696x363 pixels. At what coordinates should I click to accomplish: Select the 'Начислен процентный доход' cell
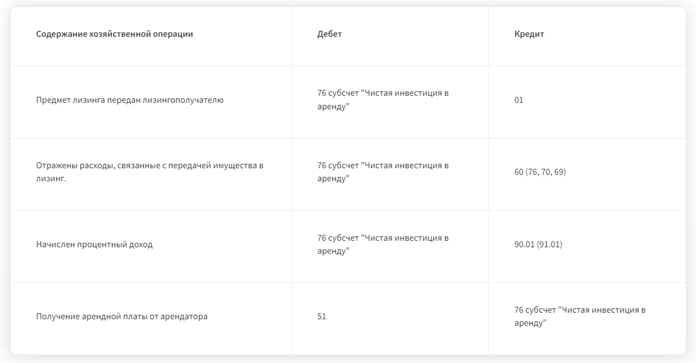[94, 245]
